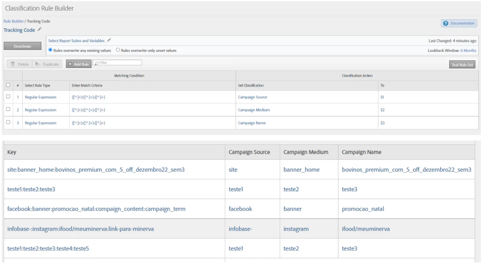The height and width of the screenshot is (265, 483).
Task: Open rule type dropdown for rule 1
Action: click(41, 97)
